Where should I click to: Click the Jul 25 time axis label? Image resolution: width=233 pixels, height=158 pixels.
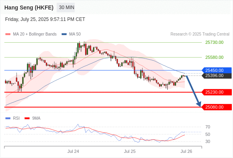[x=130, y=151]
